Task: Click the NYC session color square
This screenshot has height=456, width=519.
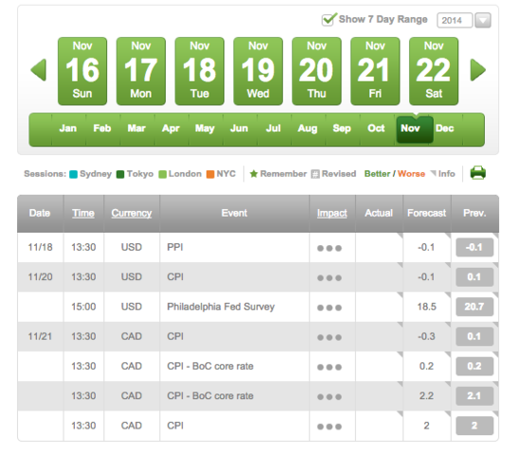Action: click(211, 174)
